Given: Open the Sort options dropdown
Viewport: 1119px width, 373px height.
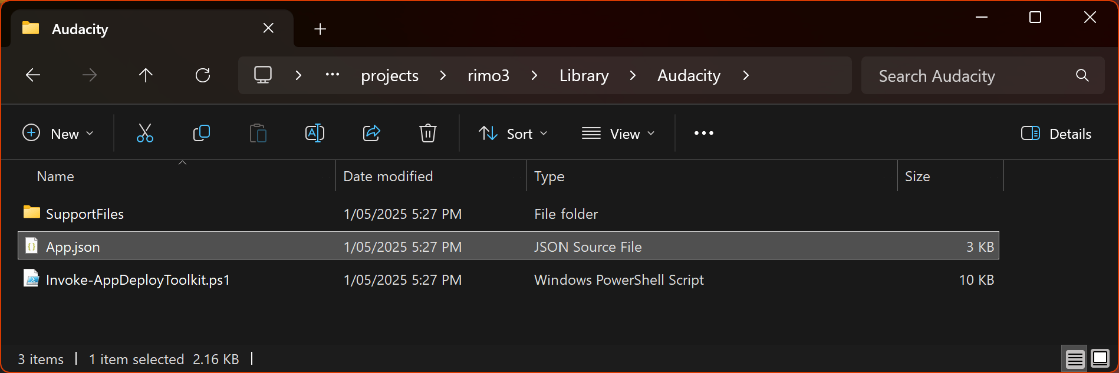Looking at the screenshot, I should [513, 134].
